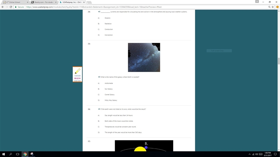This screenshot has width=280, height=157.
Task: Close the K12 Online School tab
Action: [28, 2]
